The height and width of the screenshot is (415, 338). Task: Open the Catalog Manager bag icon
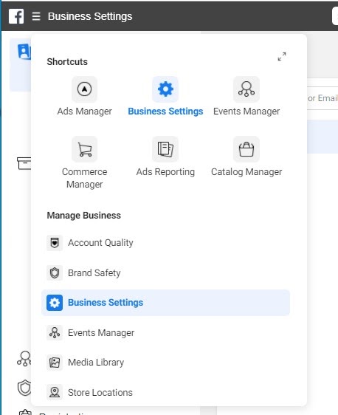pos(246,149)
